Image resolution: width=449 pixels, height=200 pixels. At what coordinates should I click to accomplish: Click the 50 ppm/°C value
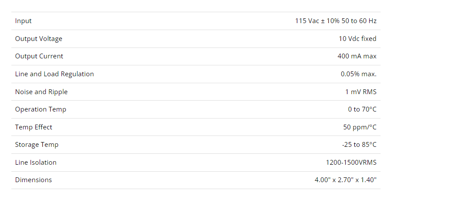tap(360, 127)
